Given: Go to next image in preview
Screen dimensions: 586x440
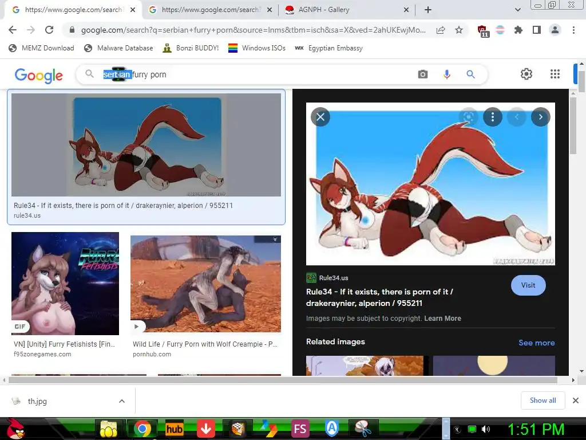Looking at the screenshot, I should 540,117.
